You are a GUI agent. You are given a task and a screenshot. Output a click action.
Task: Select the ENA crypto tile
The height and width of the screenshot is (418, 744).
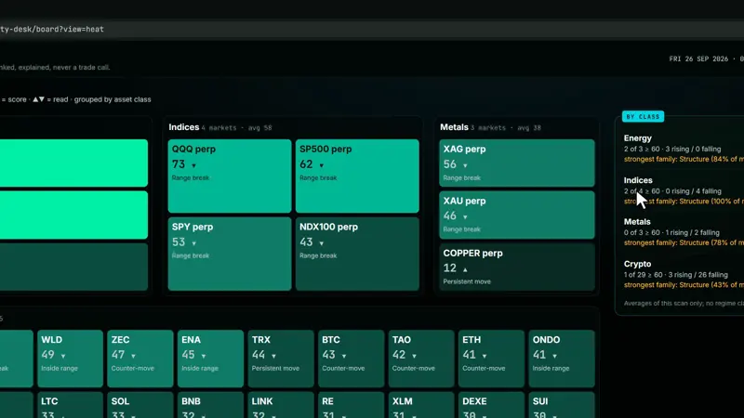[211, 359]
